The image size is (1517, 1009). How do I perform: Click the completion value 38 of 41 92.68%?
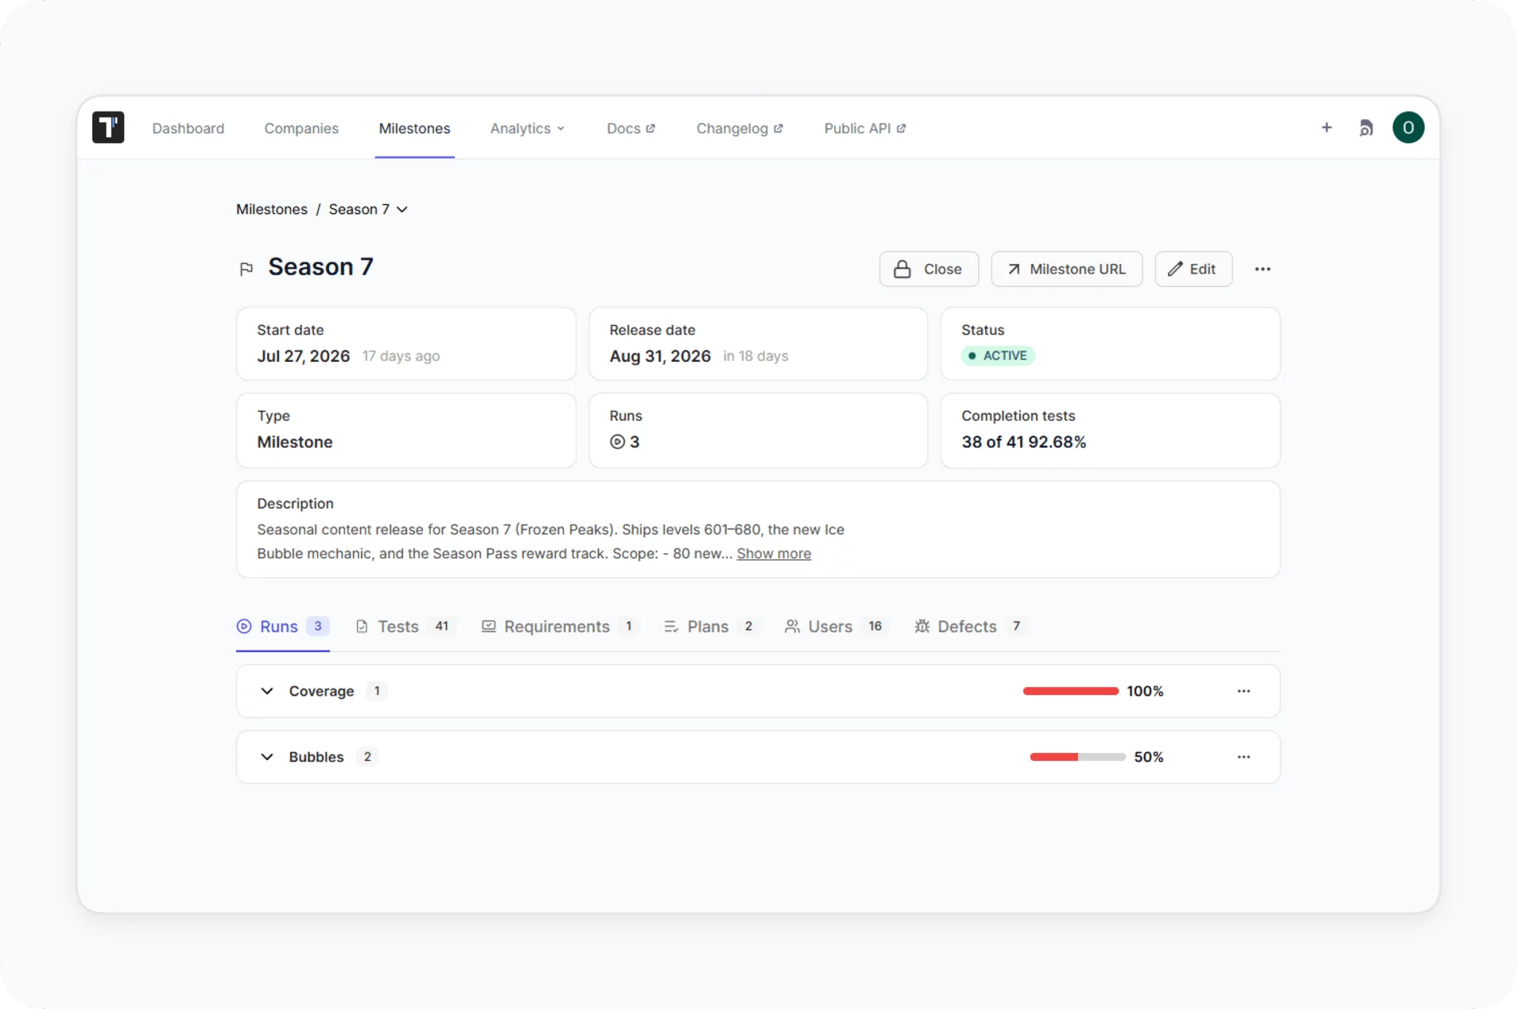[x=1023, y=442]
